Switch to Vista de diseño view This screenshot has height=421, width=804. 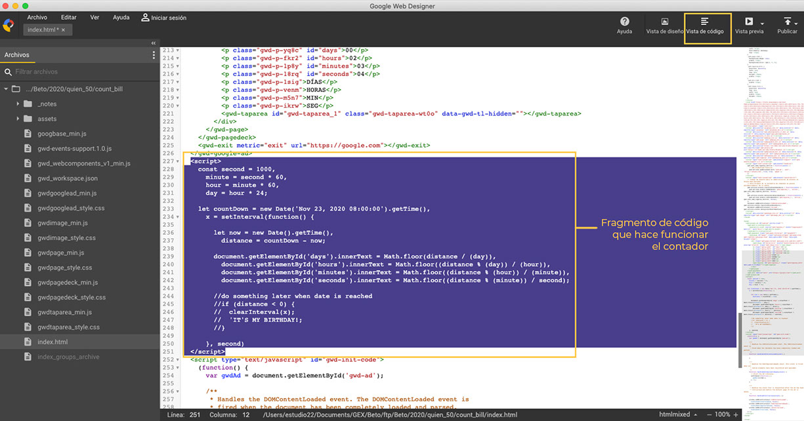click(x=664, y=22)
